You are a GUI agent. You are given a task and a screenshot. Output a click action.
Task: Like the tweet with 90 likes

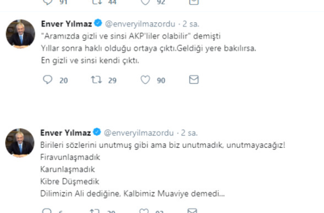click(146, 80)
